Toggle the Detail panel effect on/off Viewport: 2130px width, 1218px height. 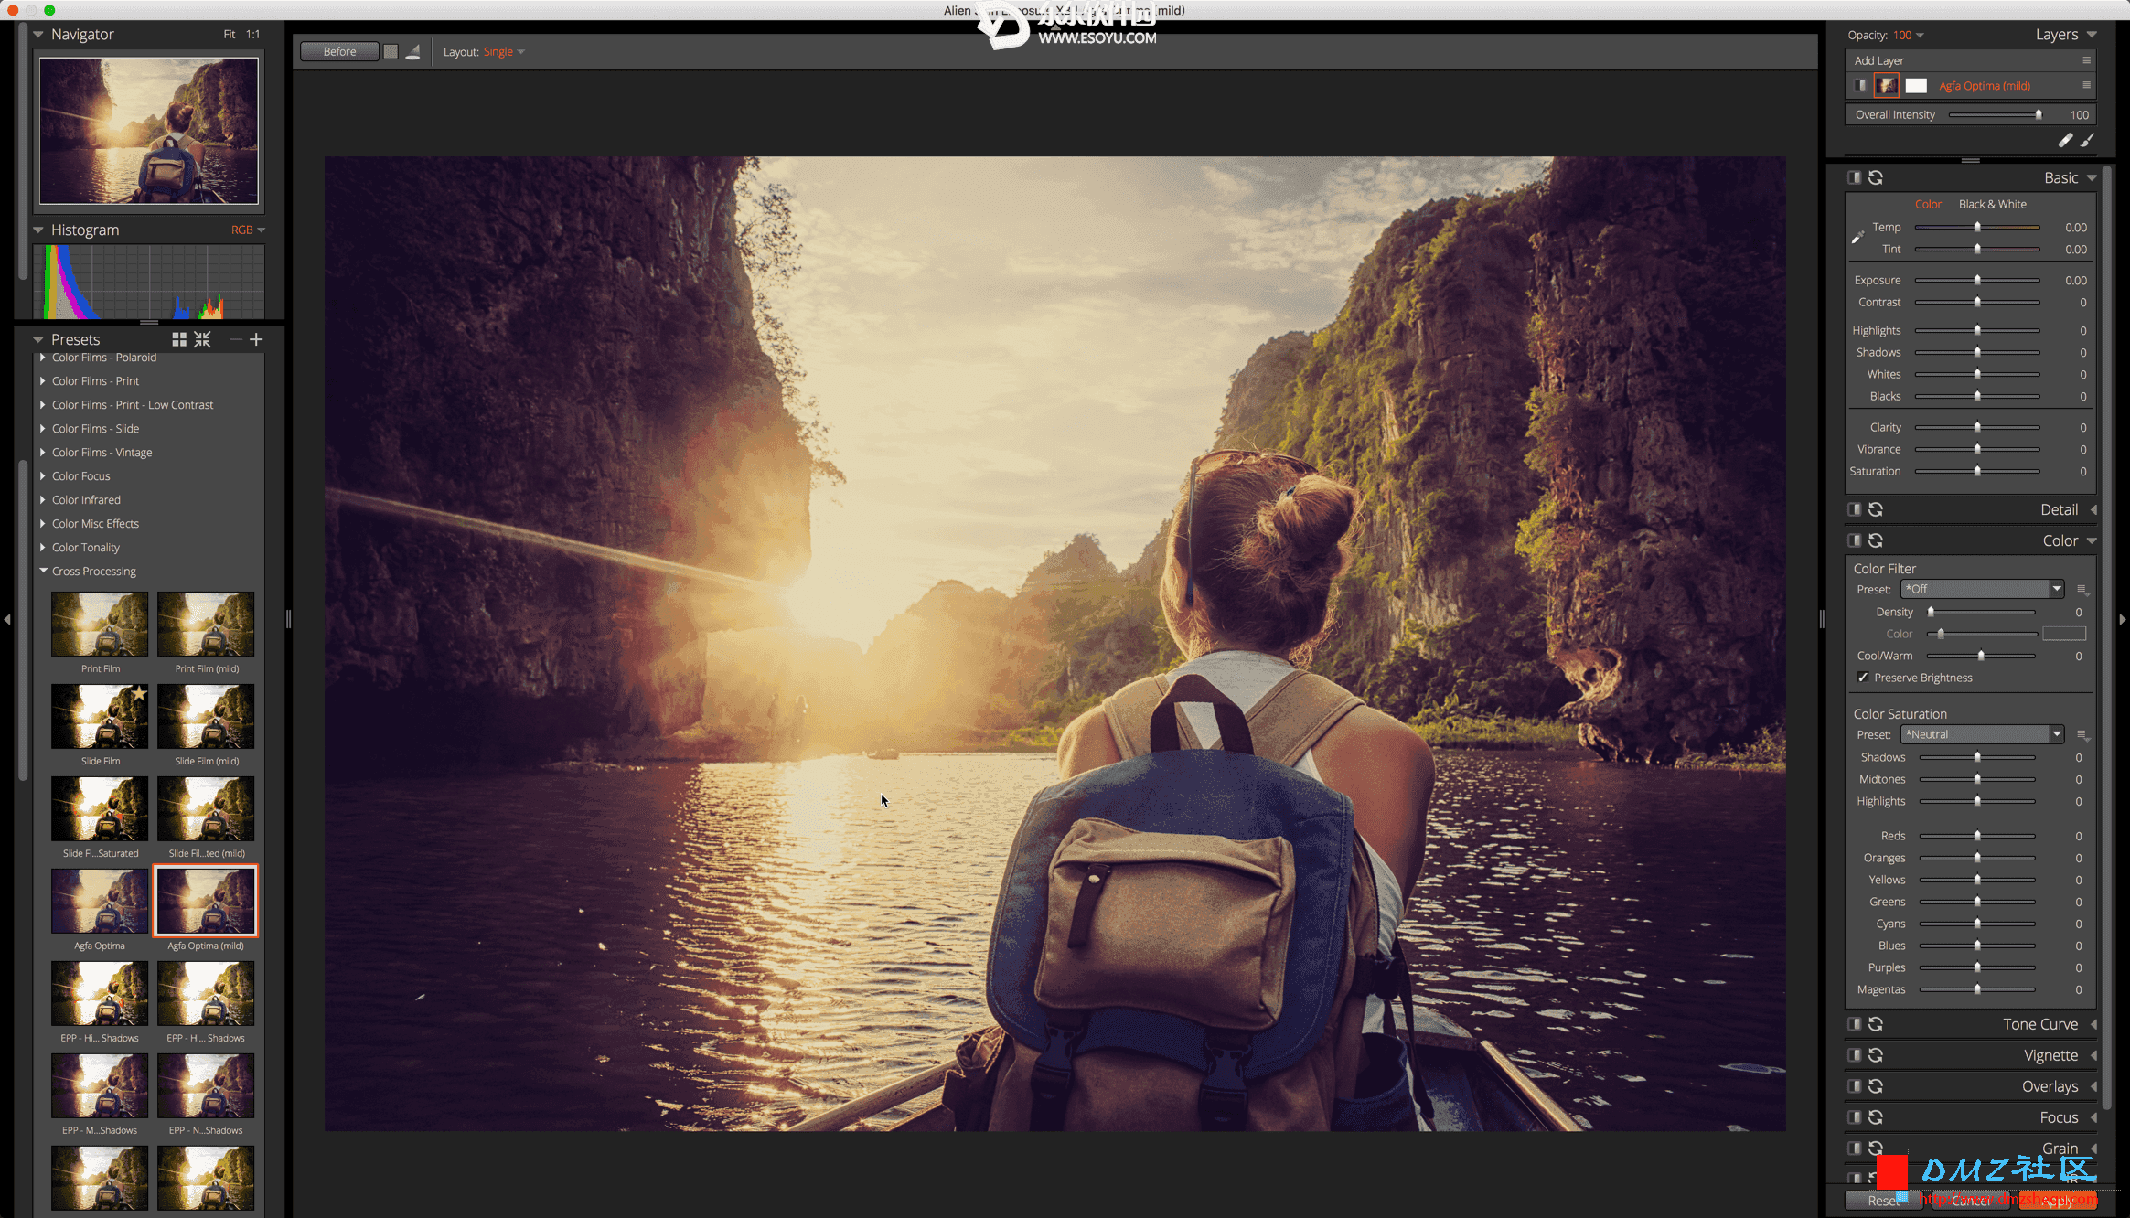pos(1854,509)
